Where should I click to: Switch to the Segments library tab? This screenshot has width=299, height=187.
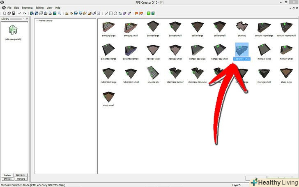click(x=21, y=175)
